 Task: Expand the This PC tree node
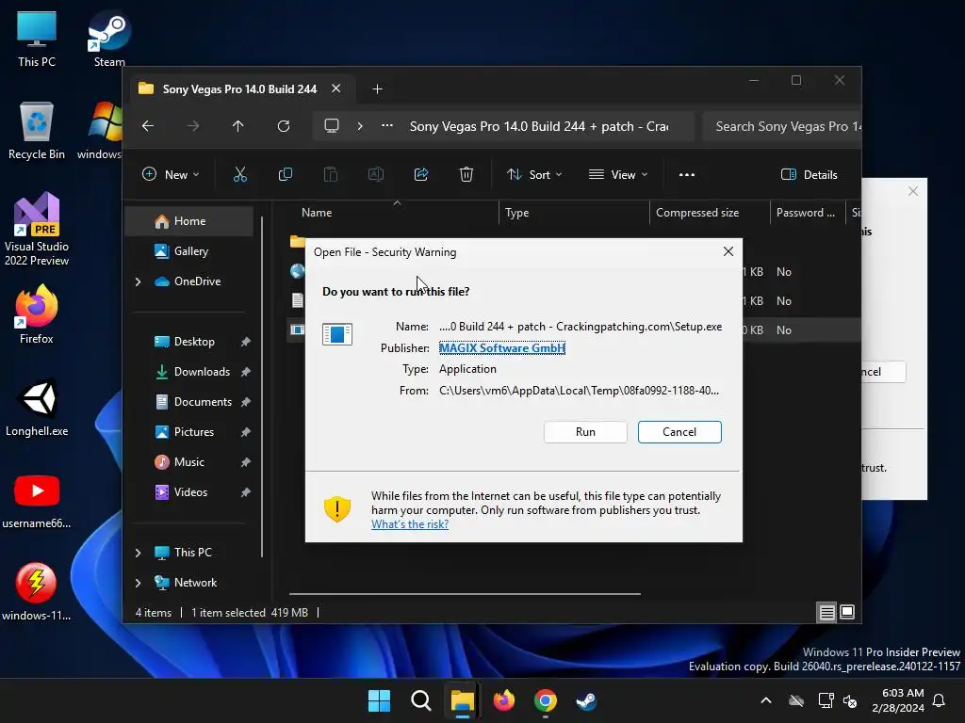coord(138,553)
